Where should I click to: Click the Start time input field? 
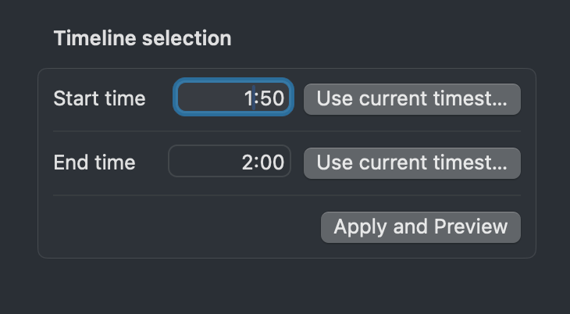tap(233, 98)
